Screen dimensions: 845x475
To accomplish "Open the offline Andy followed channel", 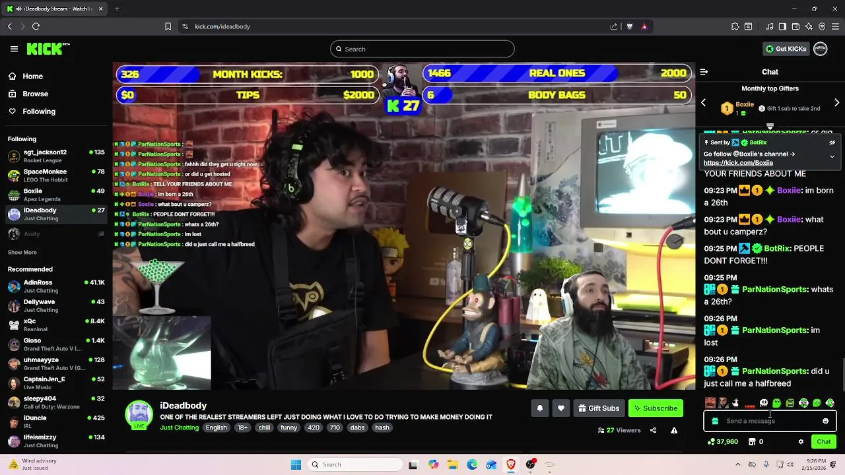I will pyautogui.click(x=56, y=234).
